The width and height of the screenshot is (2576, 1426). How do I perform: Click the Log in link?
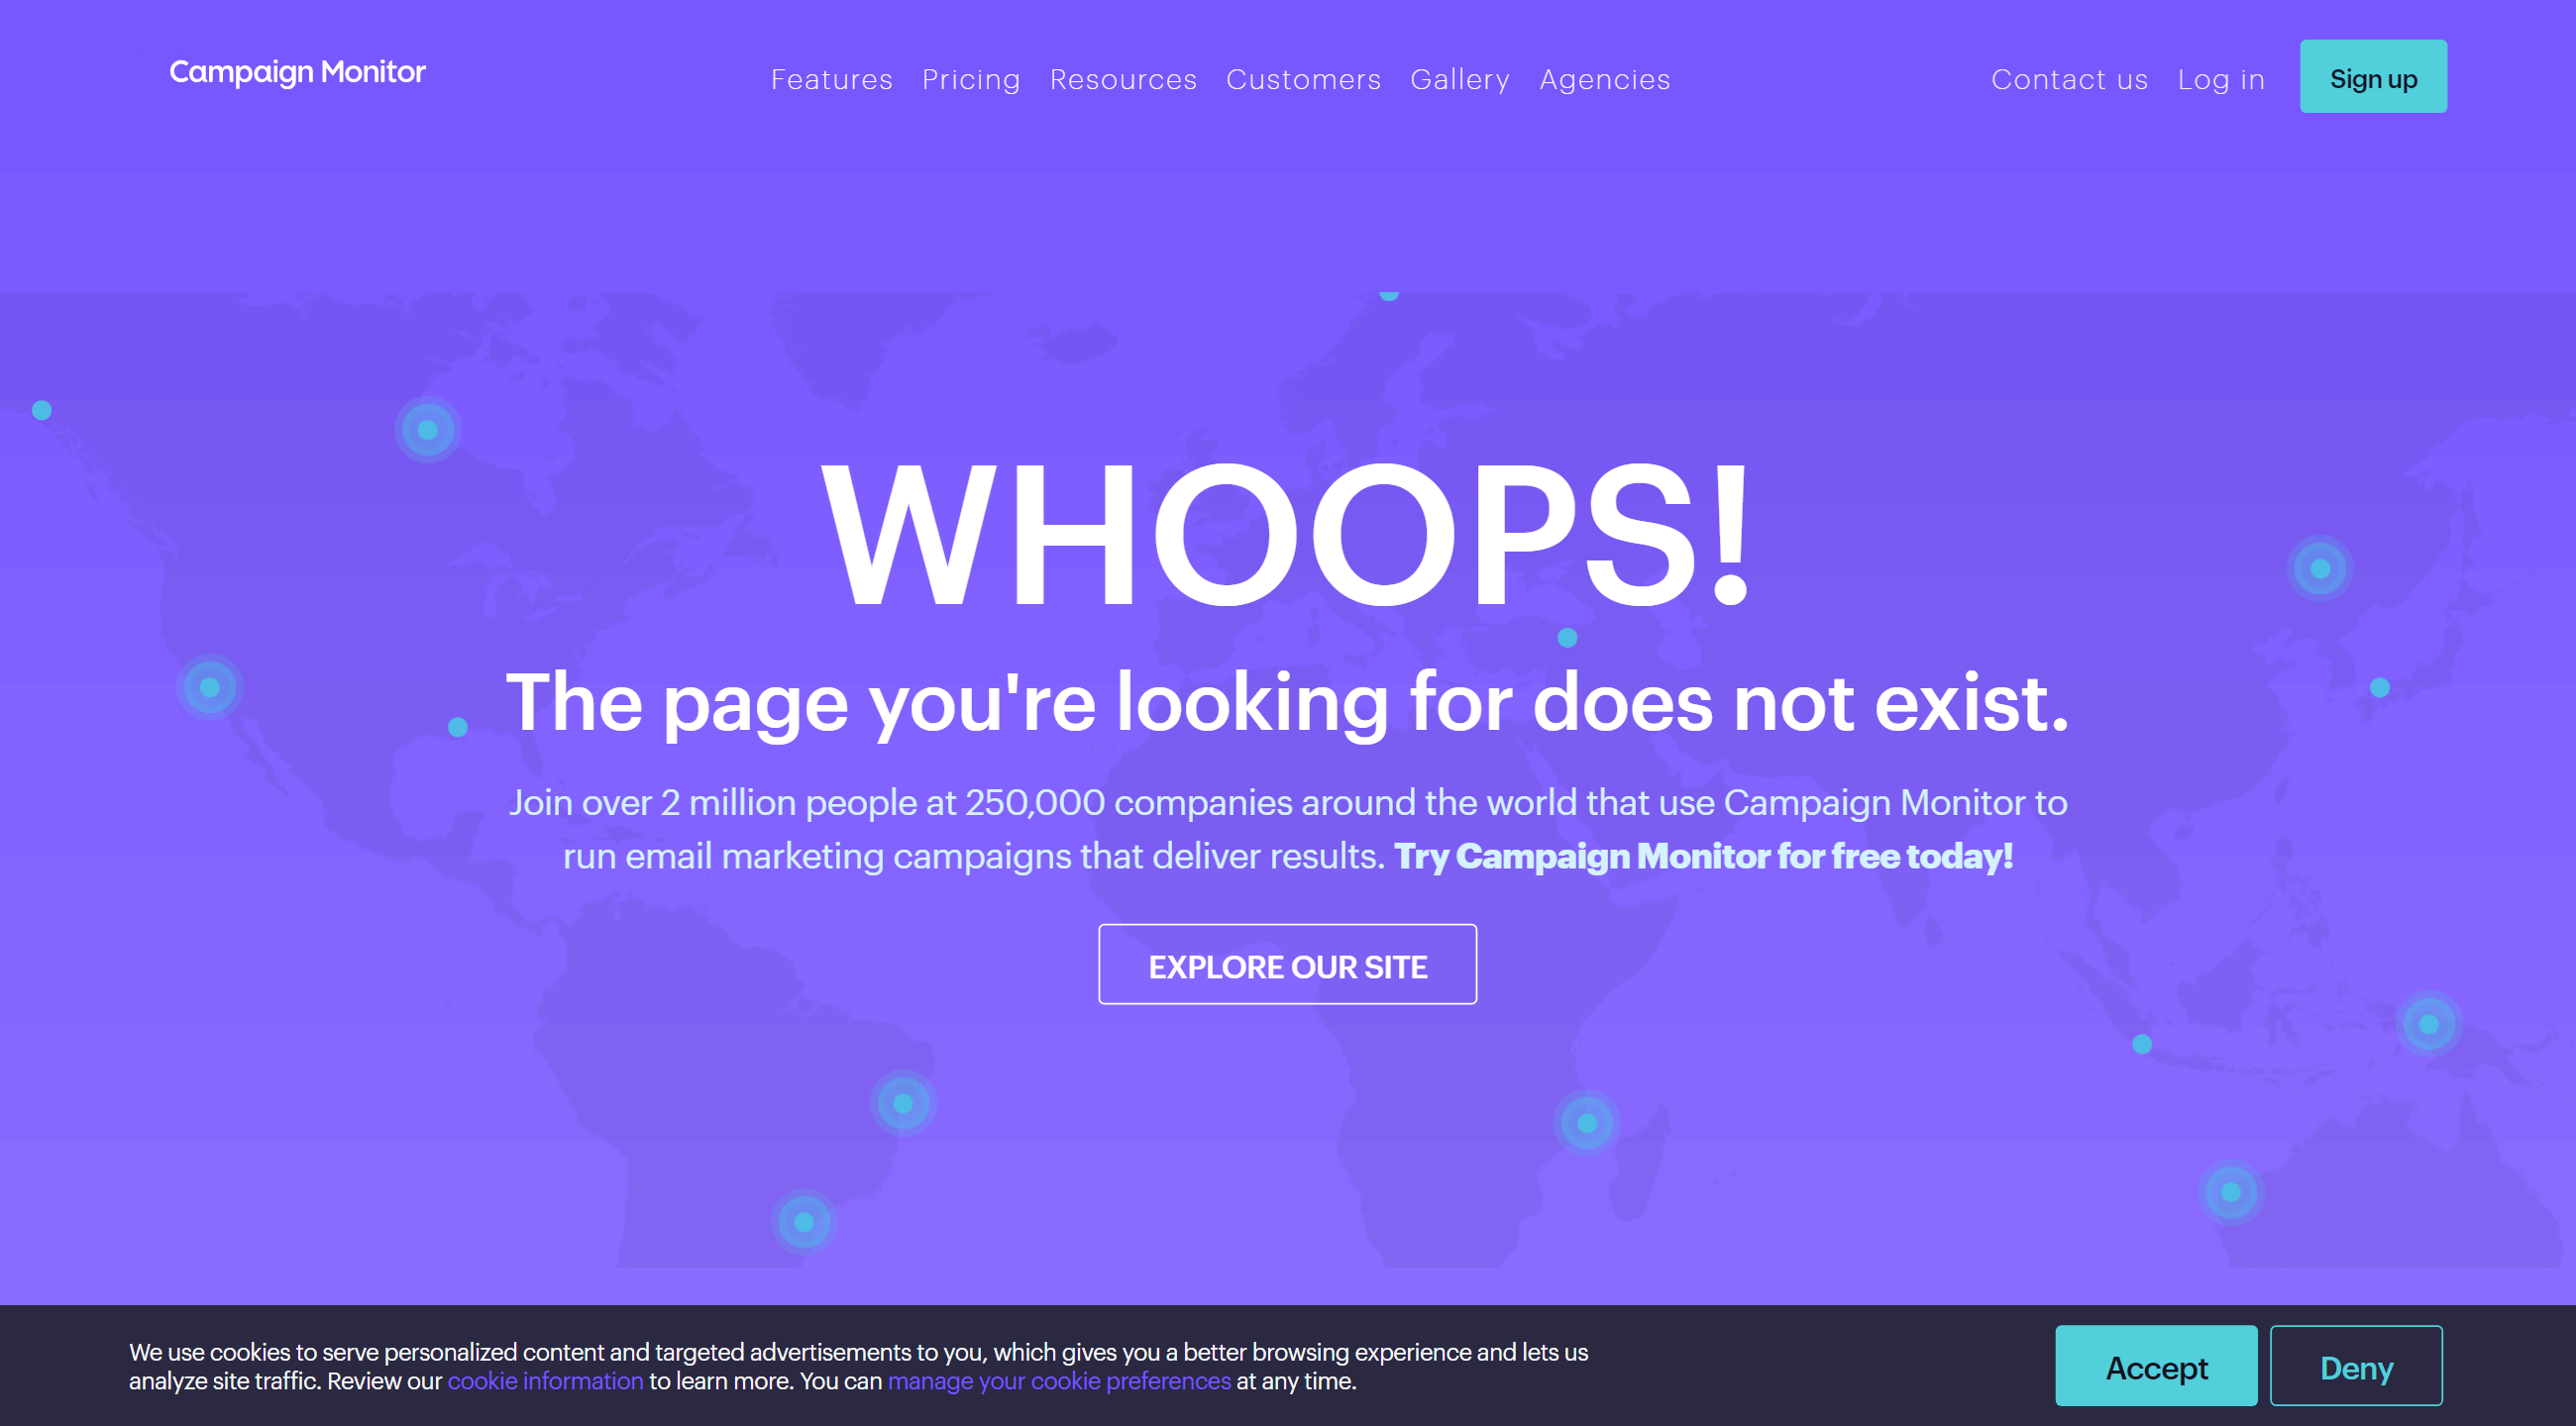click(2219, 79)
